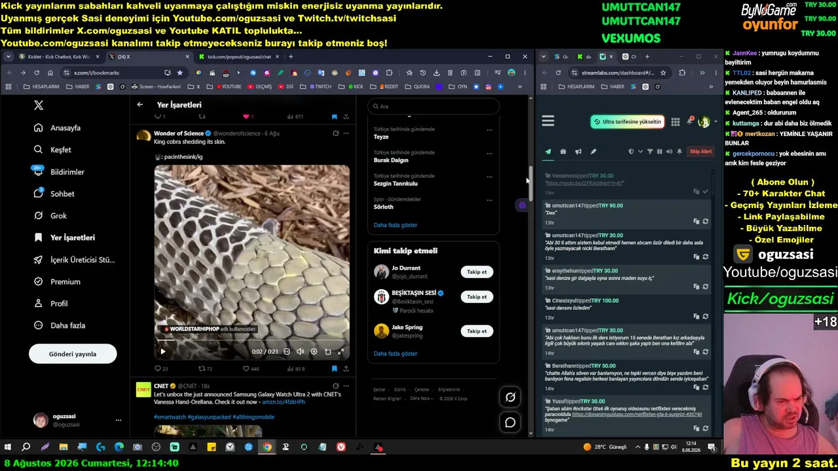Open Streamlabs event filter funnel
This screenshot has height=471, width=838.
(x=650, y=152)
